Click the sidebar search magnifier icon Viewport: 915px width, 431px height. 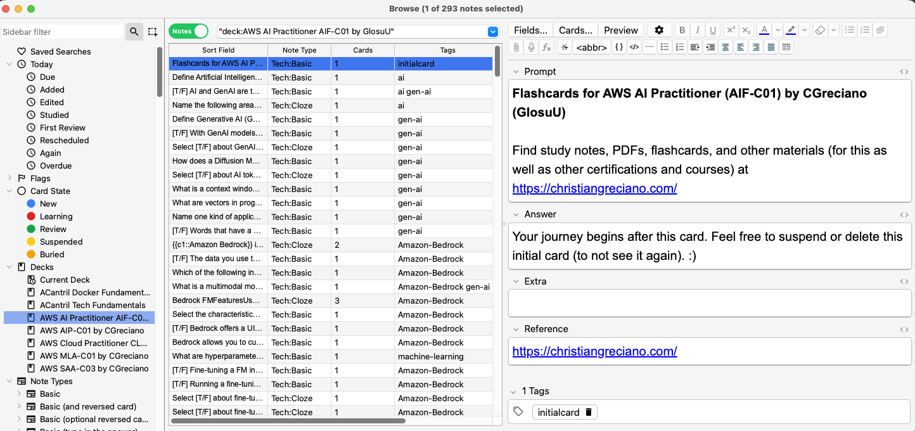click(134, 32)
